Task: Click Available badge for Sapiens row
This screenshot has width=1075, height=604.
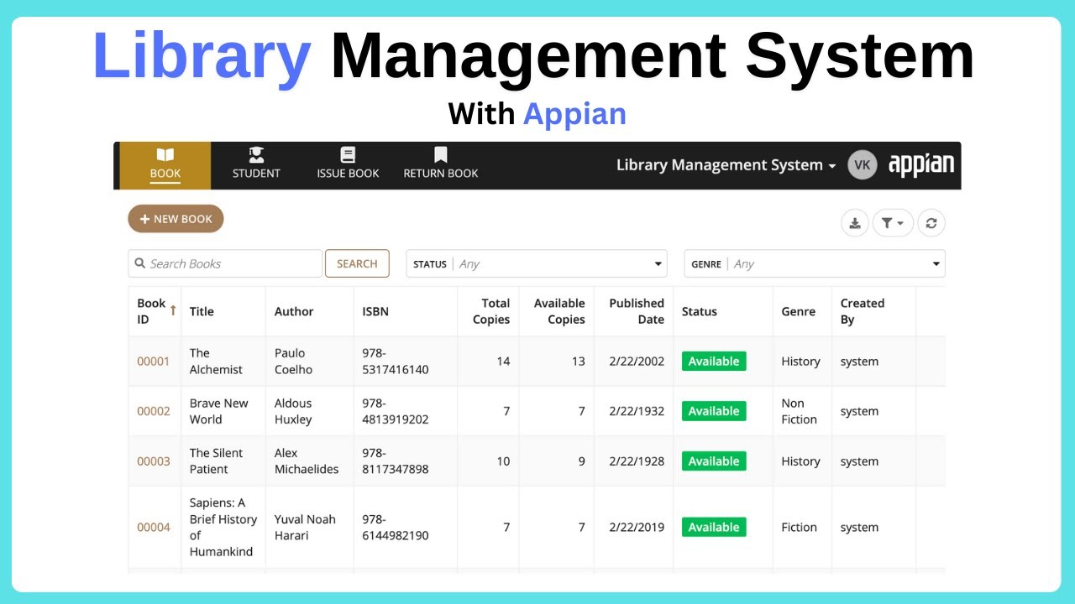Action: 714,528
